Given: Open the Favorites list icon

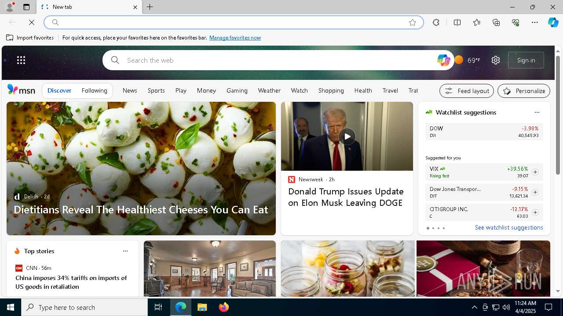Looking at the screenshot, I should (477, 22).
